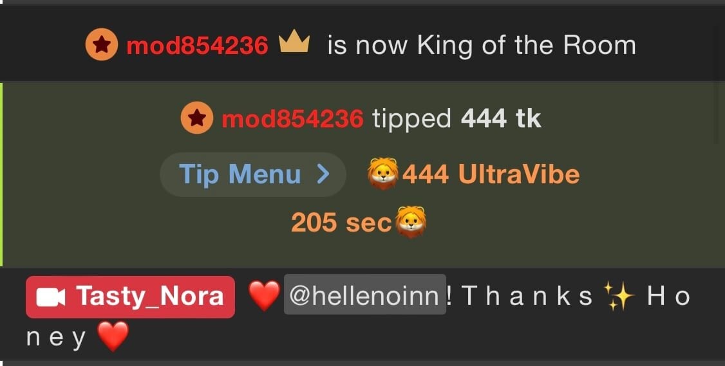Open mod854236 profile in tipped message
Screen dimensions: 725x366
293,119
